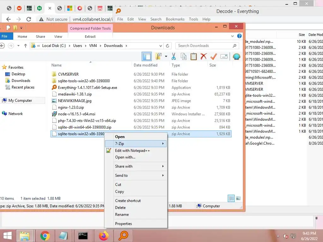
Task: Click the Refresh button in address bar
Action: coord(167,46)
